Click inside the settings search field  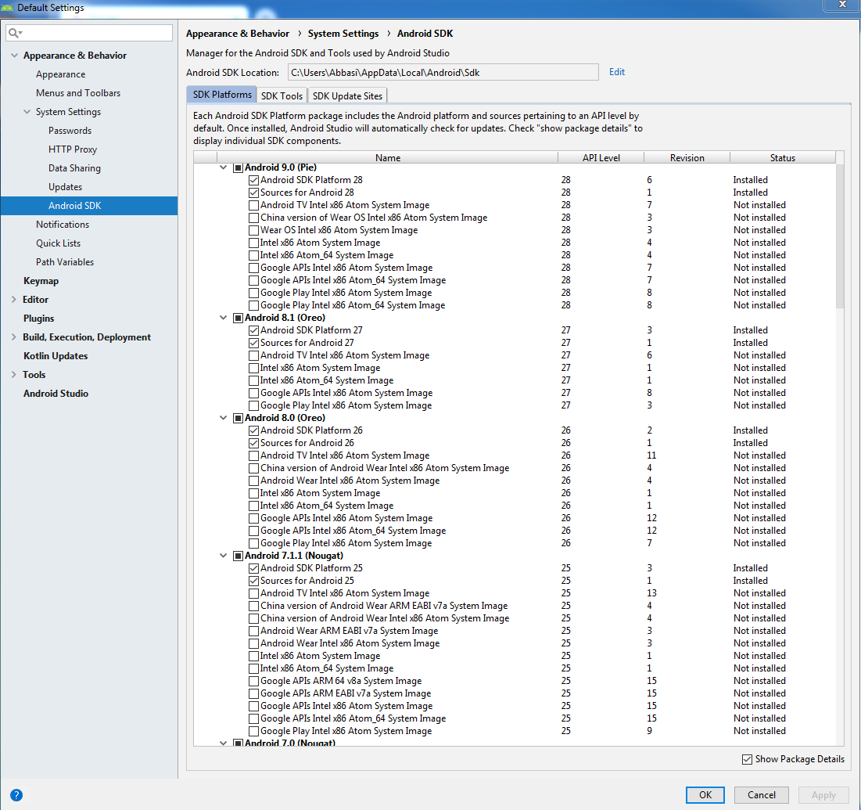coord(89,33)
